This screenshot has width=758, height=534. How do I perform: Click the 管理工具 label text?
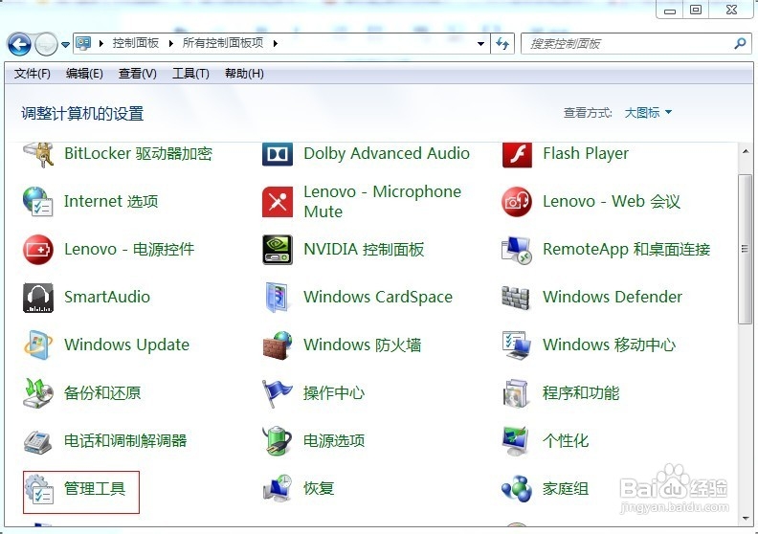[95, 489]
